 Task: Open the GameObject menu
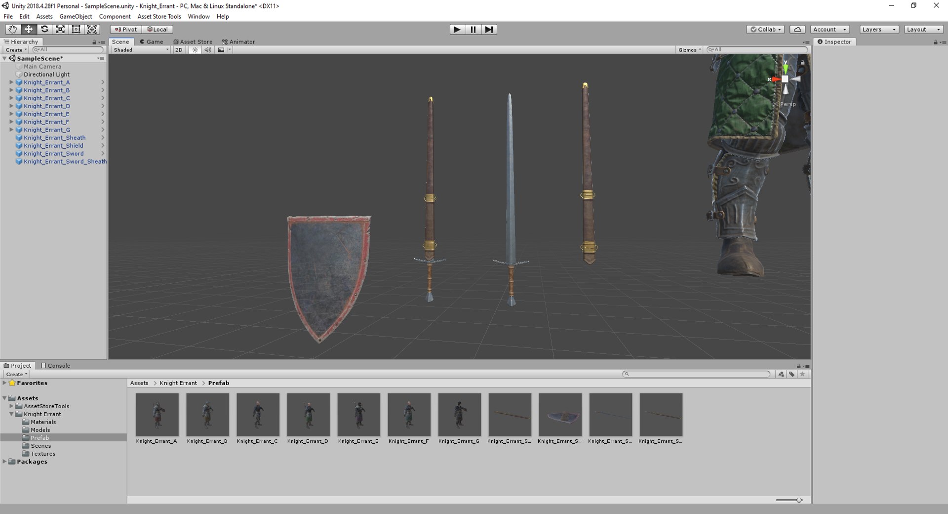76,16
